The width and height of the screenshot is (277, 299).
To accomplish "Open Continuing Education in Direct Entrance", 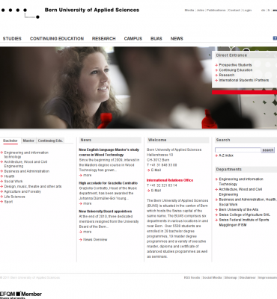I will (x=236, y=70).
